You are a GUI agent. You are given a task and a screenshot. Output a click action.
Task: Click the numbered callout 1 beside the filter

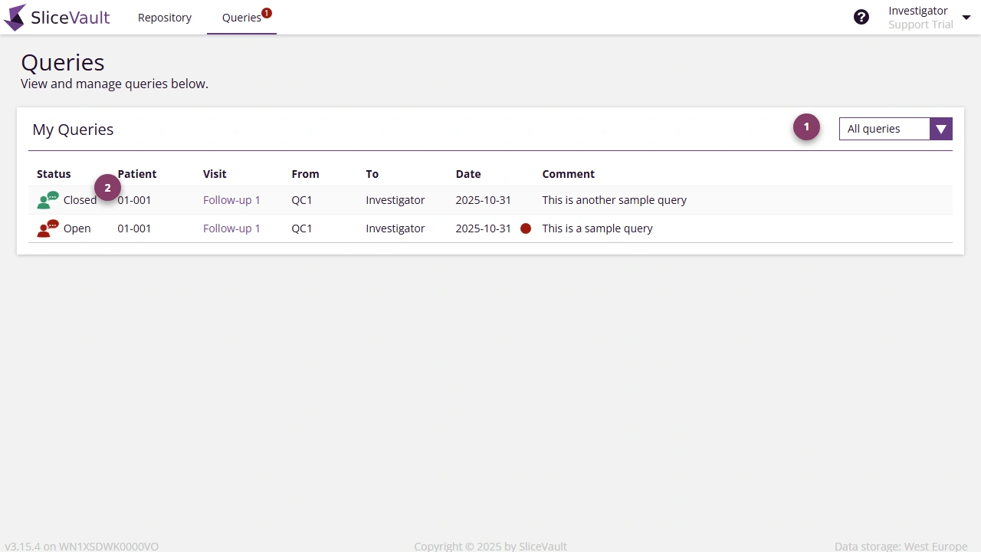(806, 127)
